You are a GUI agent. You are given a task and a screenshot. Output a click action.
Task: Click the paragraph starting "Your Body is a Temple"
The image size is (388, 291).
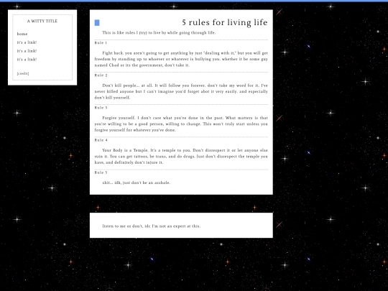[x=181, y=157]
